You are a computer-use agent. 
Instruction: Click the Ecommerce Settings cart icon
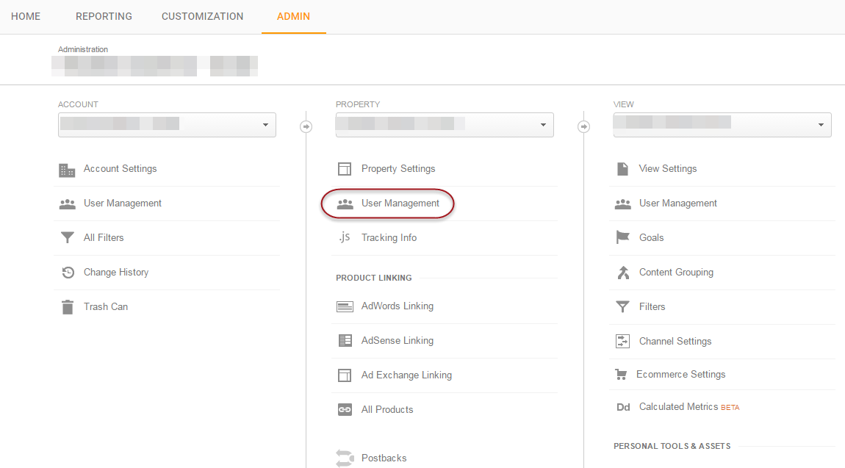click(621, 375)
